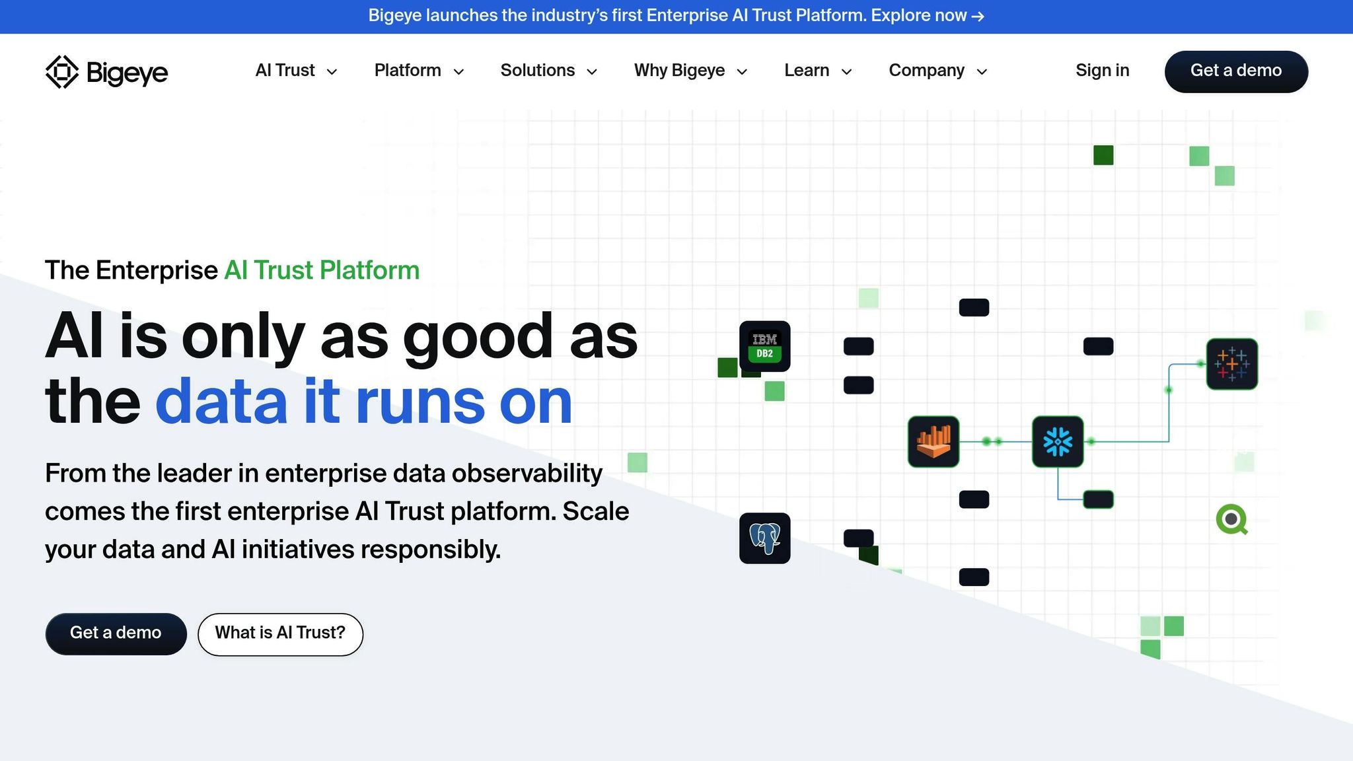
Task: Open the Learn menu
Action: [807, 71]
